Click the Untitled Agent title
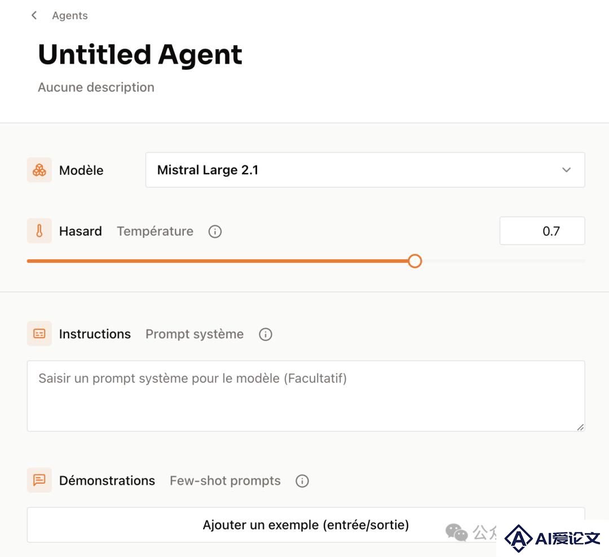 [x=140, y=54]
